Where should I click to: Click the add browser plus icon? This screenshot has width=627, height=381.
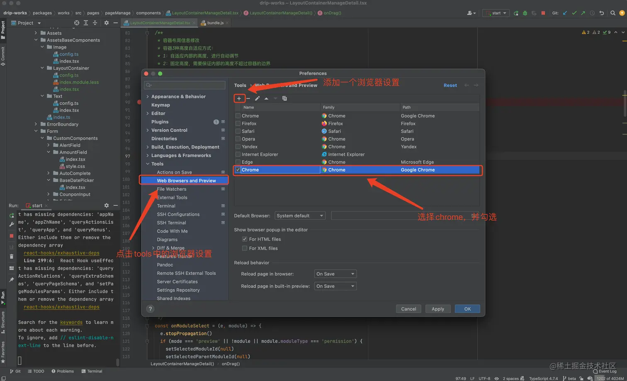(239, 98)
